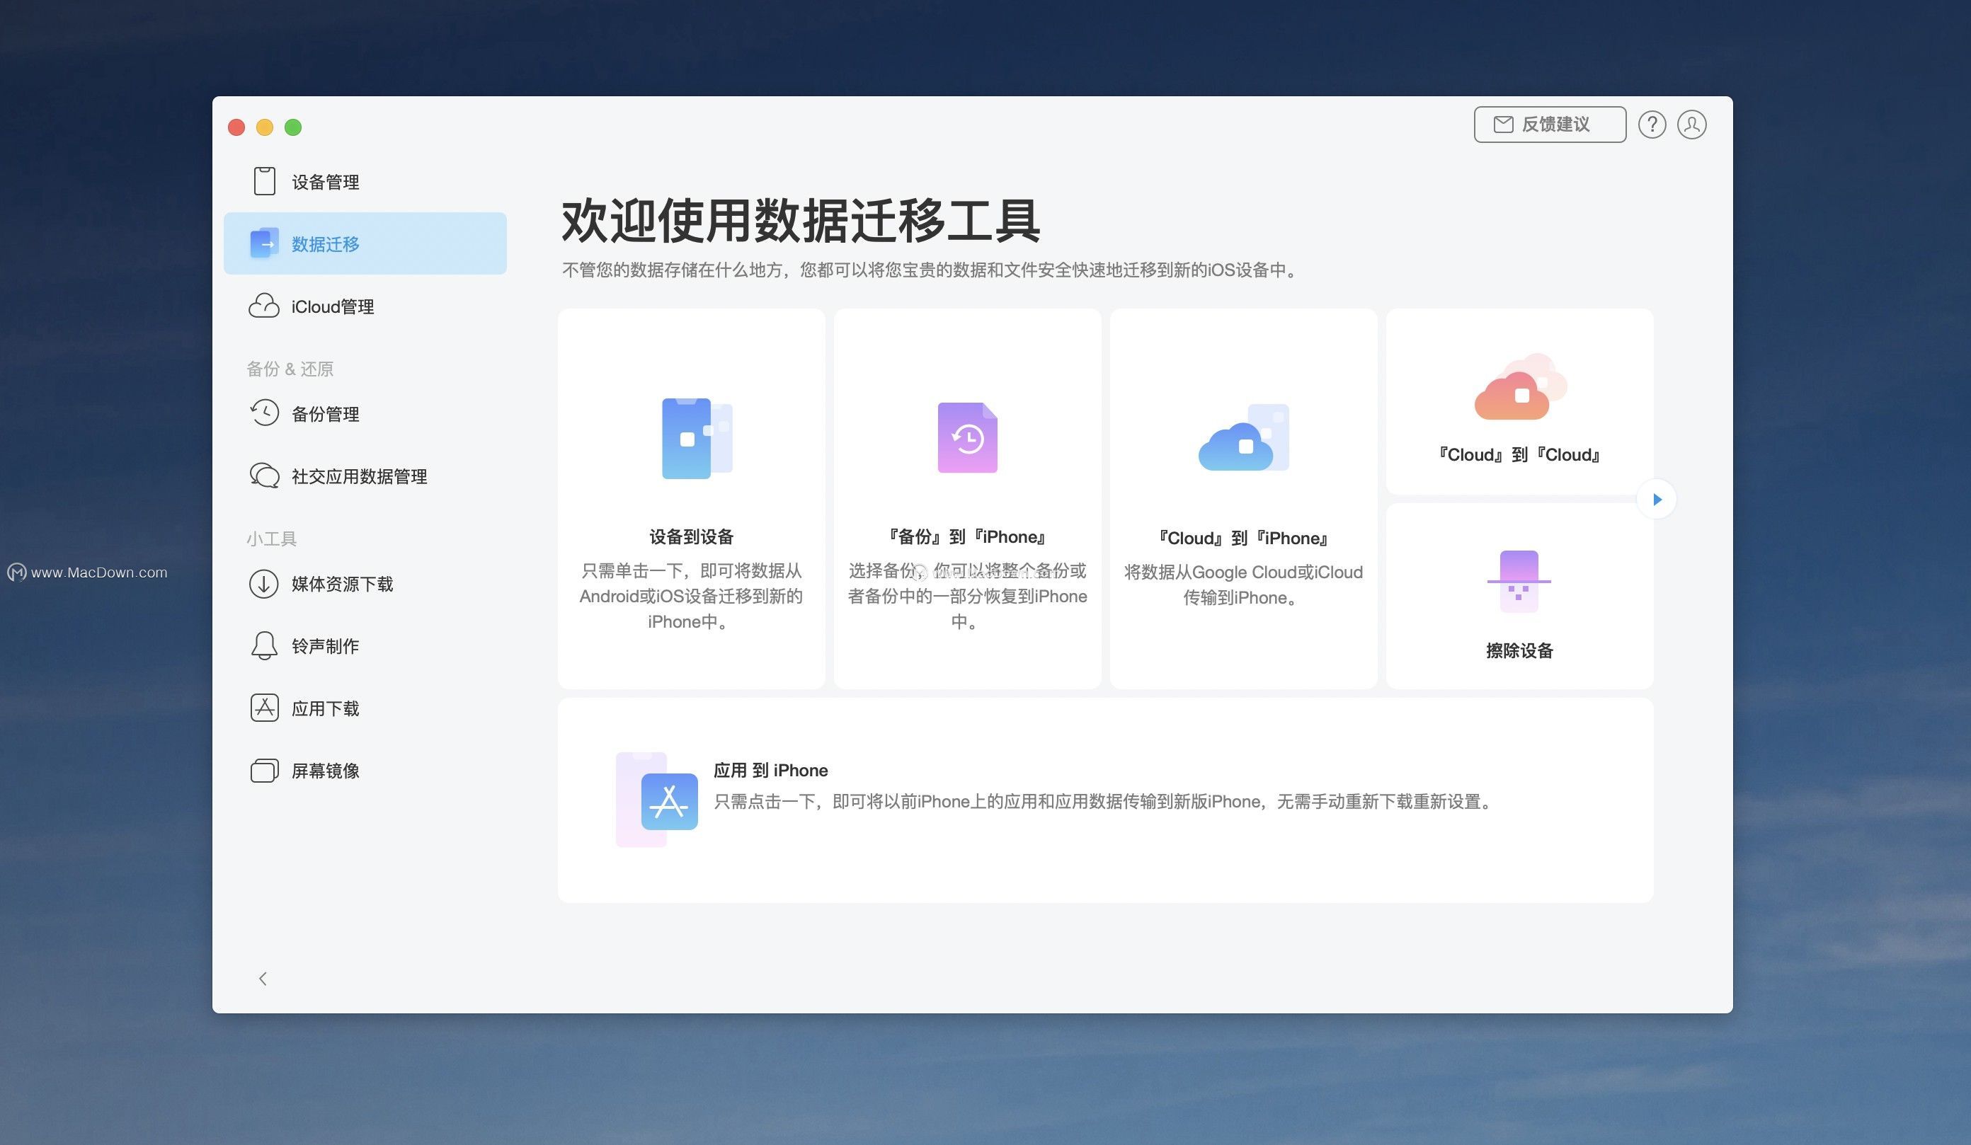The image size is (1971, 1145).
Task: Open iCloud管理 cloud icon
Action: [264, 306]
